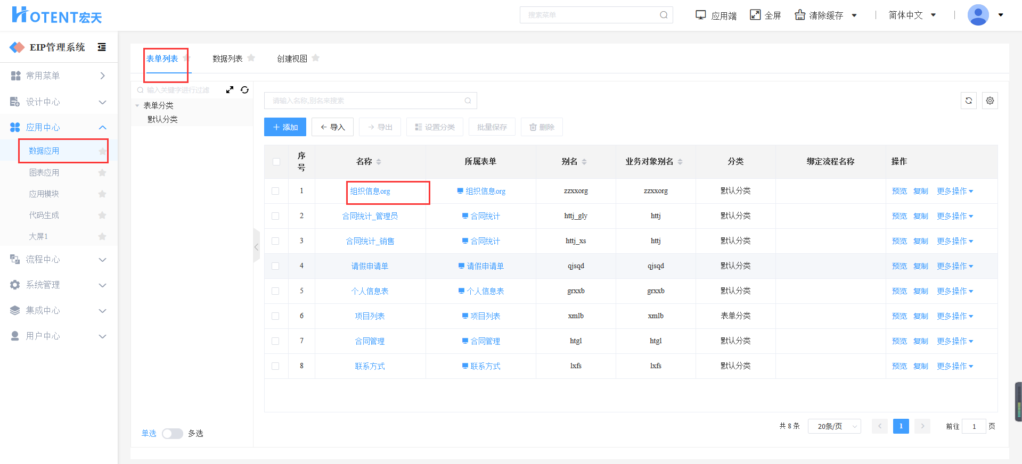The image size is (1022, 464).
Task: Copy the 项目列表 row
Action: (x=921, y=316)
